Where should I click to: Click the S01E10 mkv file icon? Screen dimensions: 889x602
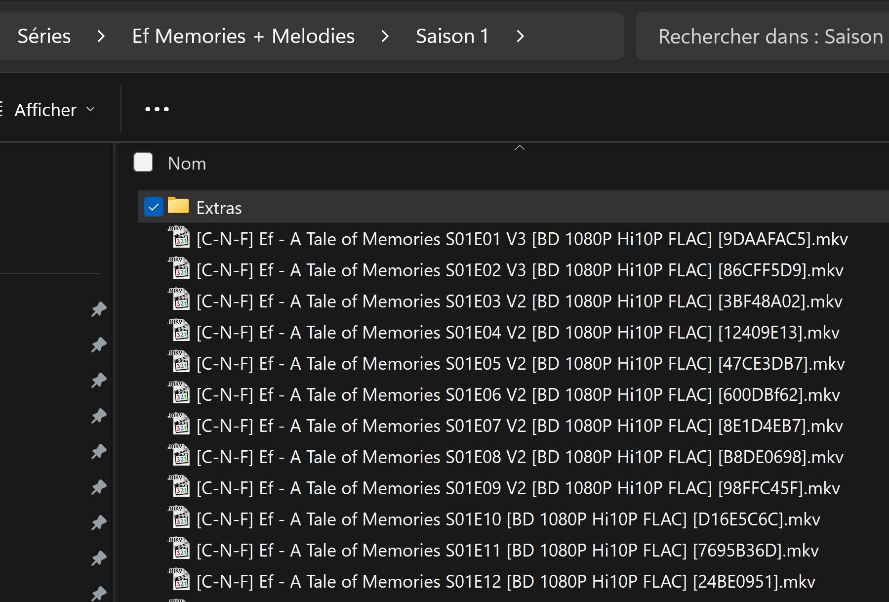(x=180, y=518)
